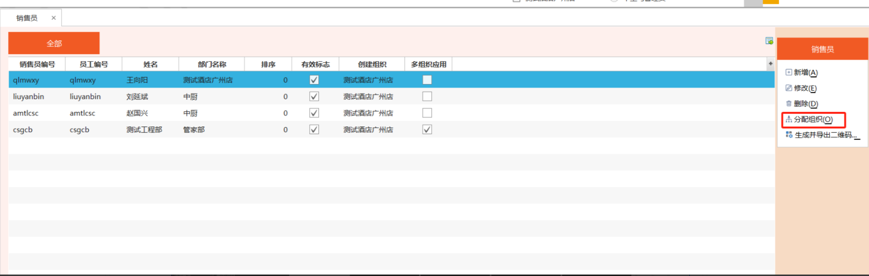869x276 pixels.
Task: Click the 排序 column header
Action: click(x=268, y=64)
